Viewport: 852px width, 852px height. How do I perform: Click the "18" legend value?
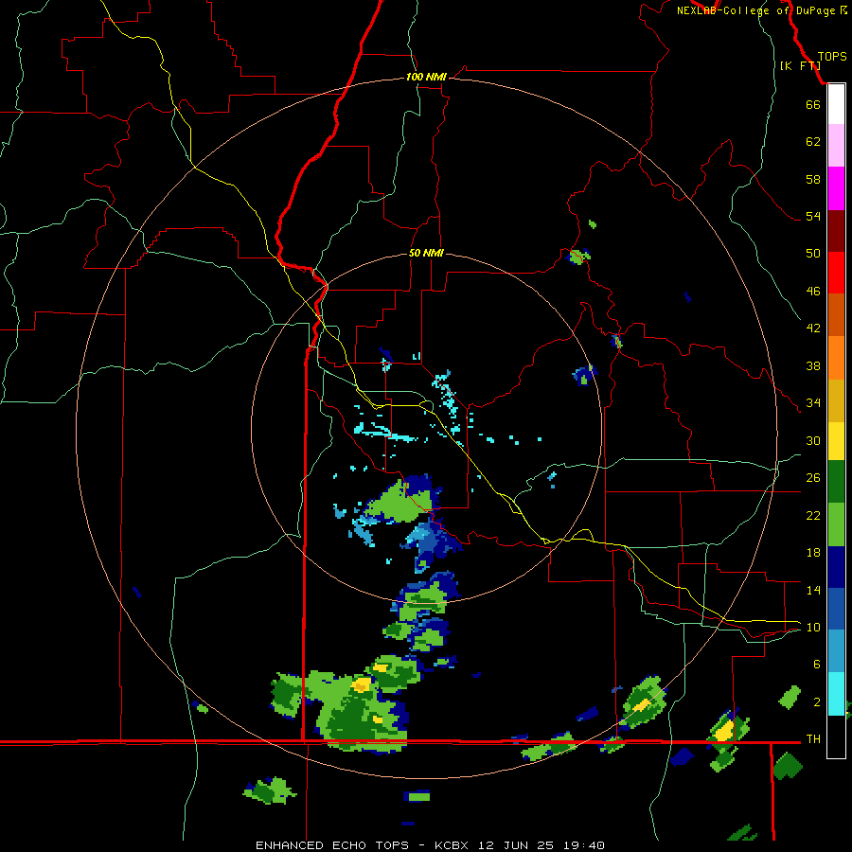point(813,553)
